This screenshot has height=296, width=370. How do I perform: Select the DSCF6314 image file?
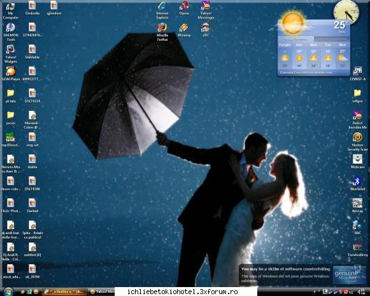coord(32,95)
